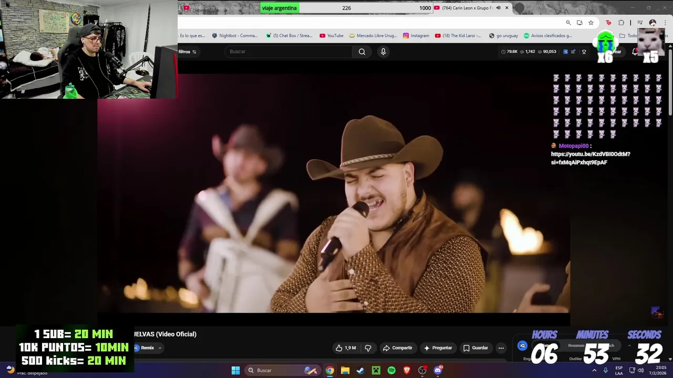The height and width of the screenshot is (378, 673).
Task: Open Spotify from the taskbar
Action: [x=391, y=370]
